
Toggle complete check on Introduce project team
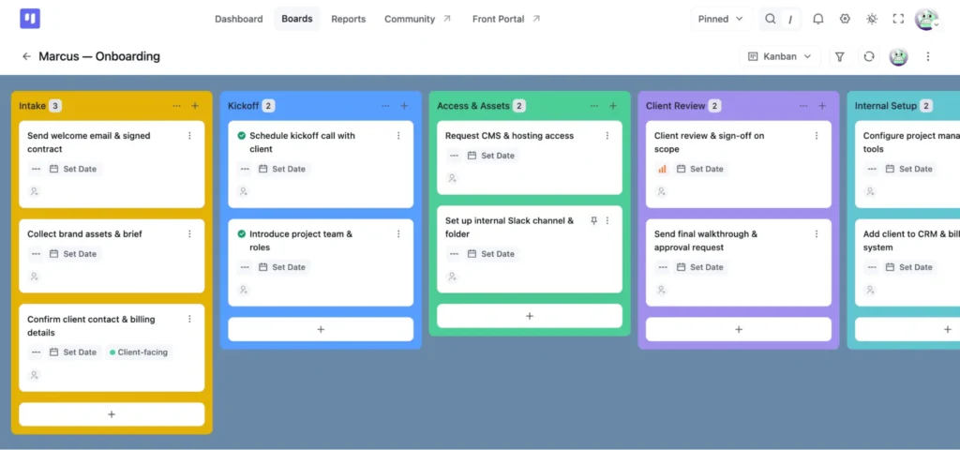point(242,233)
